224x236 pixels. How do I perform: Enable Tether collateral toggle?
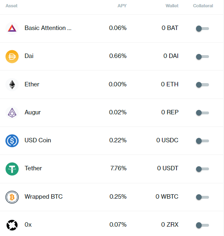coord(202,169)
